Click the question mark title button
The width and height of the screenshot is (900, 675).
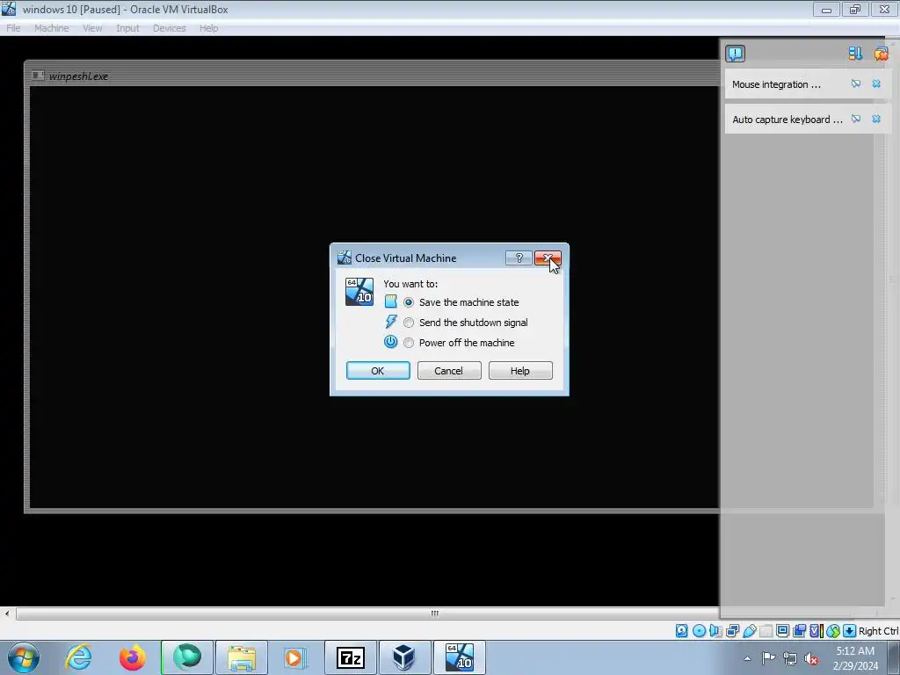point(519,258)
